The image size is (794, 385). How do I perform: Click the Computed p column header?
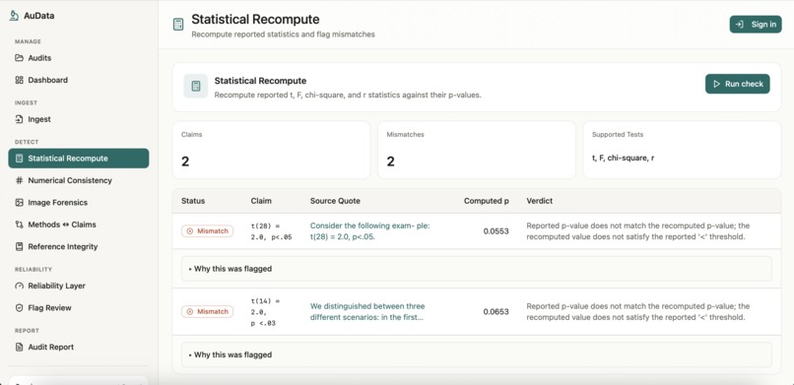tap(486, 201)
